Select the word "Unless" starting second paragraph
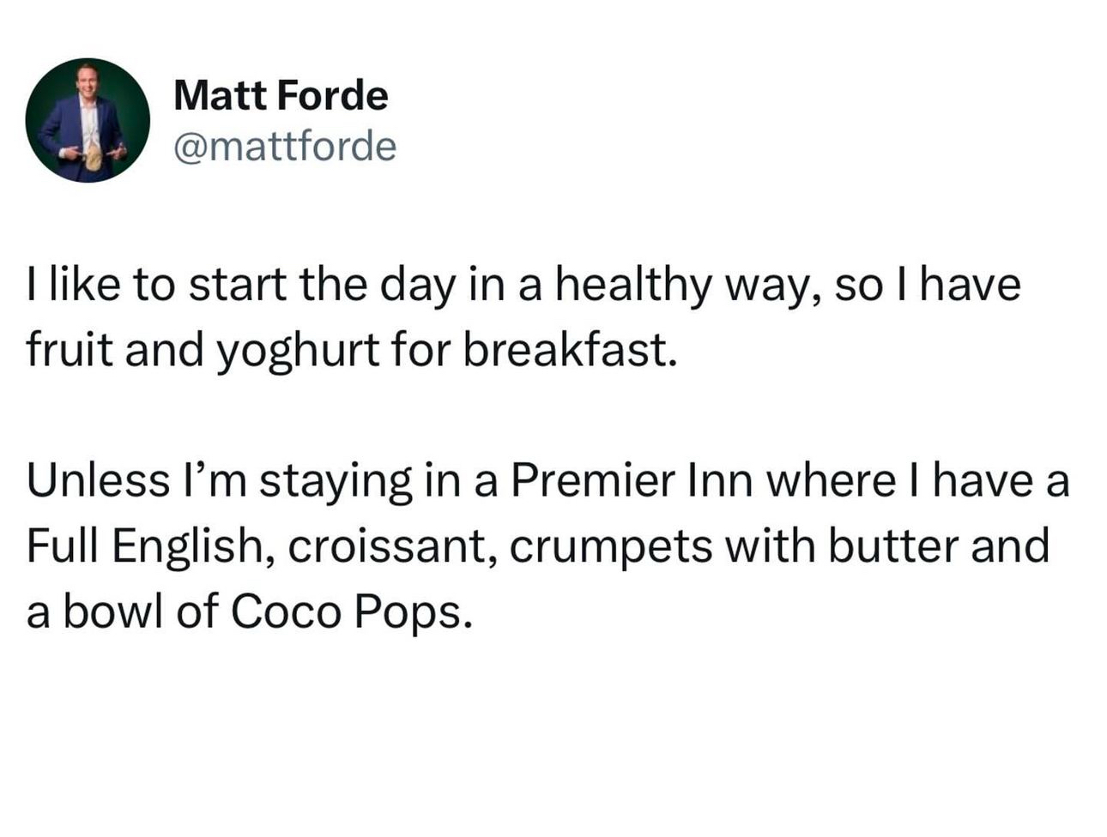 (98, 480)
